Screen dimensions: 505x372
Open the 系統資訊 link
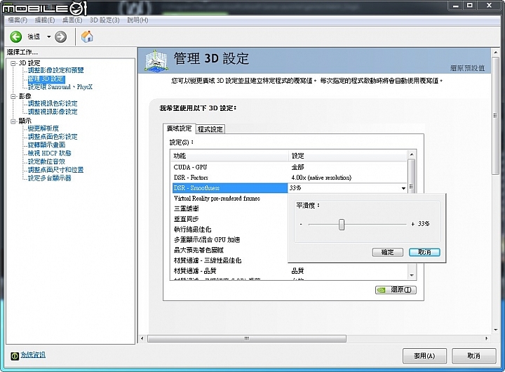tap(33, 355)
